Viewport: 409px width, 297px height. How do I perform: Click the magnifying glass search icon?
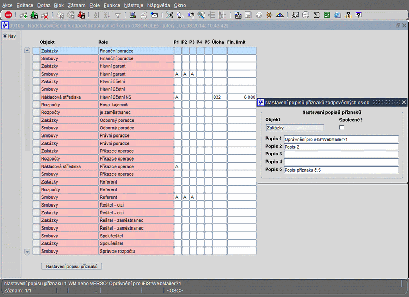[x=201, y=15]
